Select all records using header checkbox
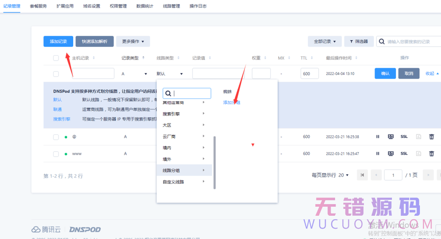The width and height of the screenshot is (441, 239). pyautogui.click(x=56, y=58)
